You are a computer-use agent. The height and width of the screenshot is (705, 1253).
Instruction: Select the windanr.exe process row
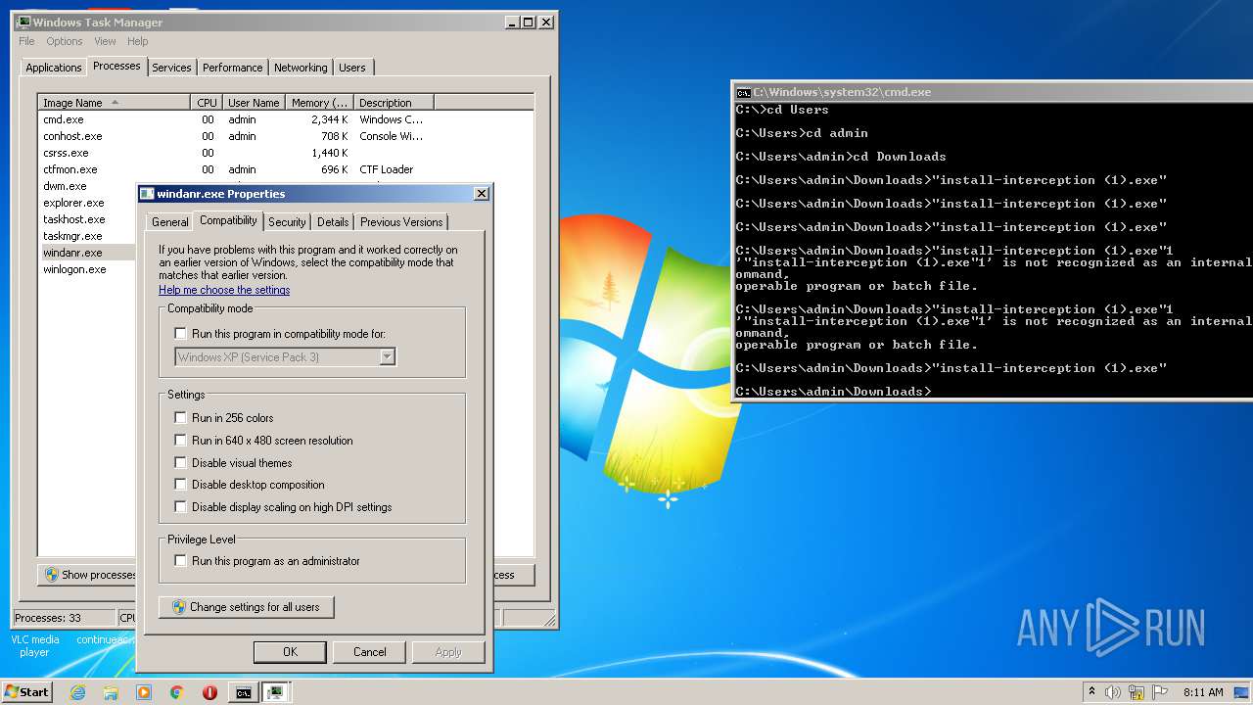(x=87, y=253)
